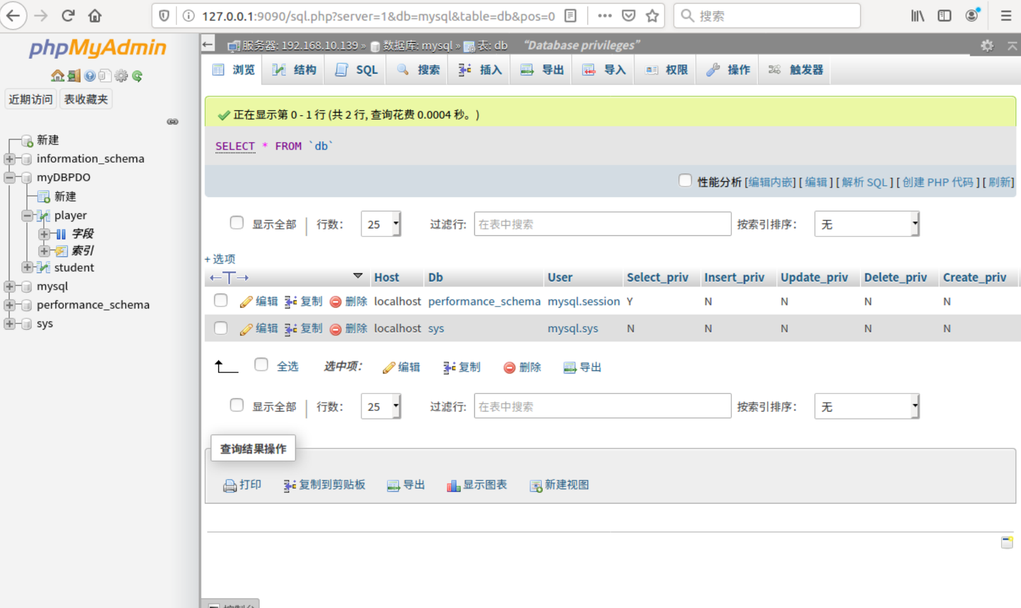Open the lower row count dropdown
Viewport: 1021px width, 608px height.
381,407
